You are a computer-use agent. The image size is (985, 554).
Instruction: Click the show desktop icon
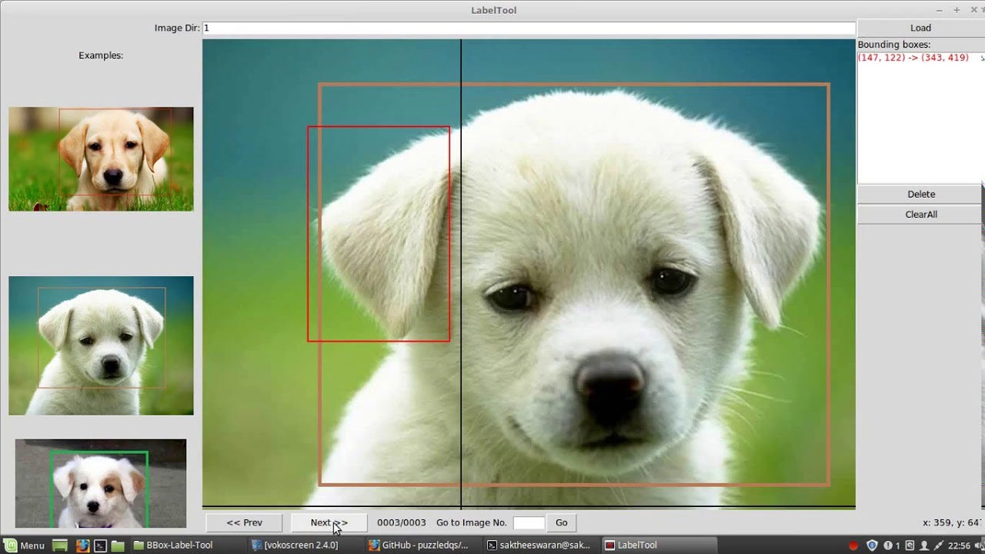60,545
